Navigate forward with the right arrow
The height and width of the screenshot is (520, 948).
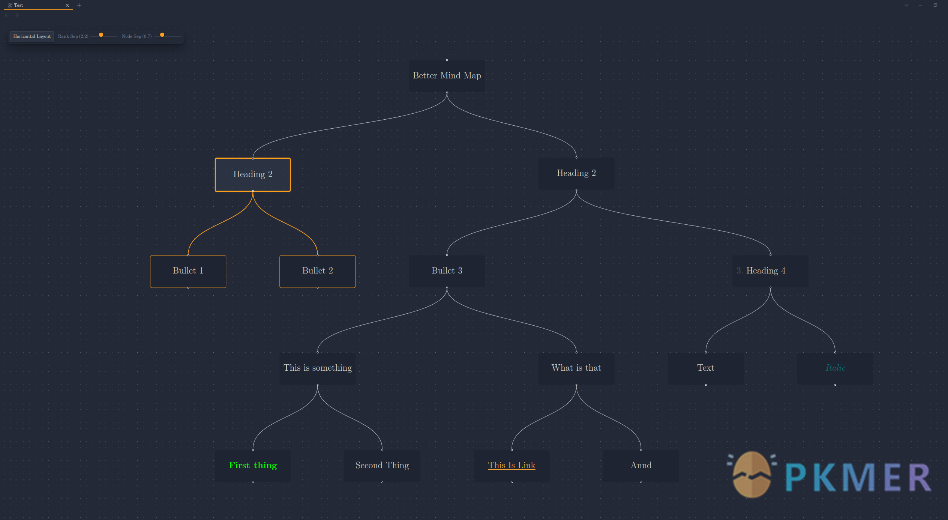(x=17, y=15)
